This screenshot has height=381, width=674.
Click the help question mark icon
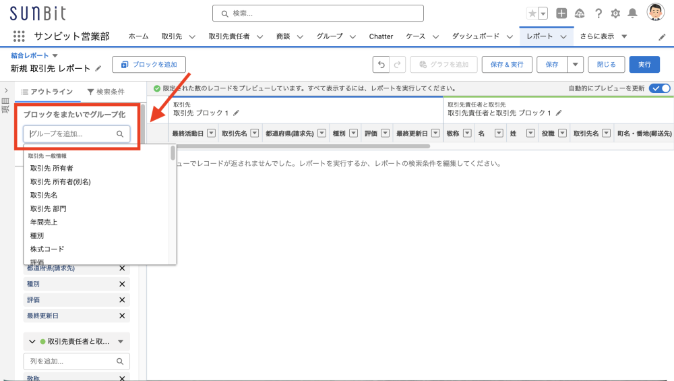click(x=598, y=13)
